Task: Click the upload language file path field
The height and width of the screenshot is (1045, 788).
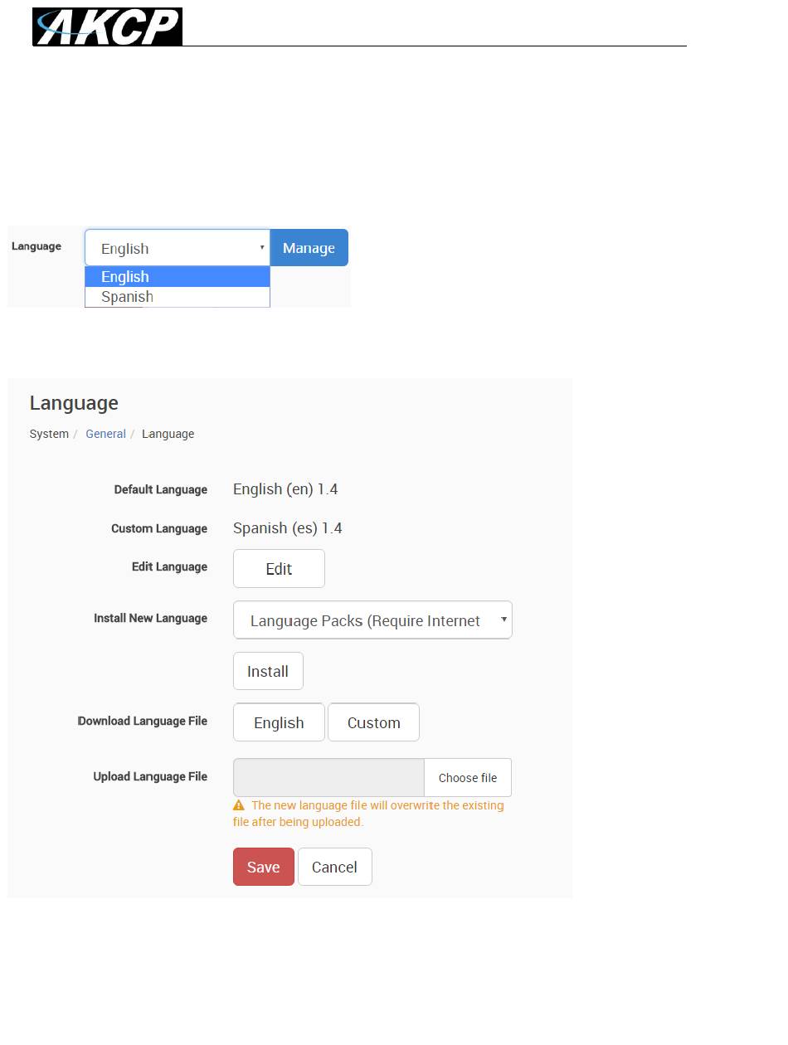Action: coord(328,778)
